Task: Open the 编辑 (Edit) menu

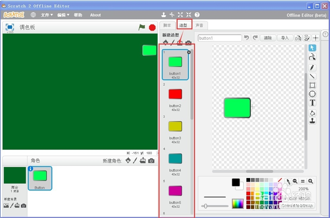Action: 62,15
